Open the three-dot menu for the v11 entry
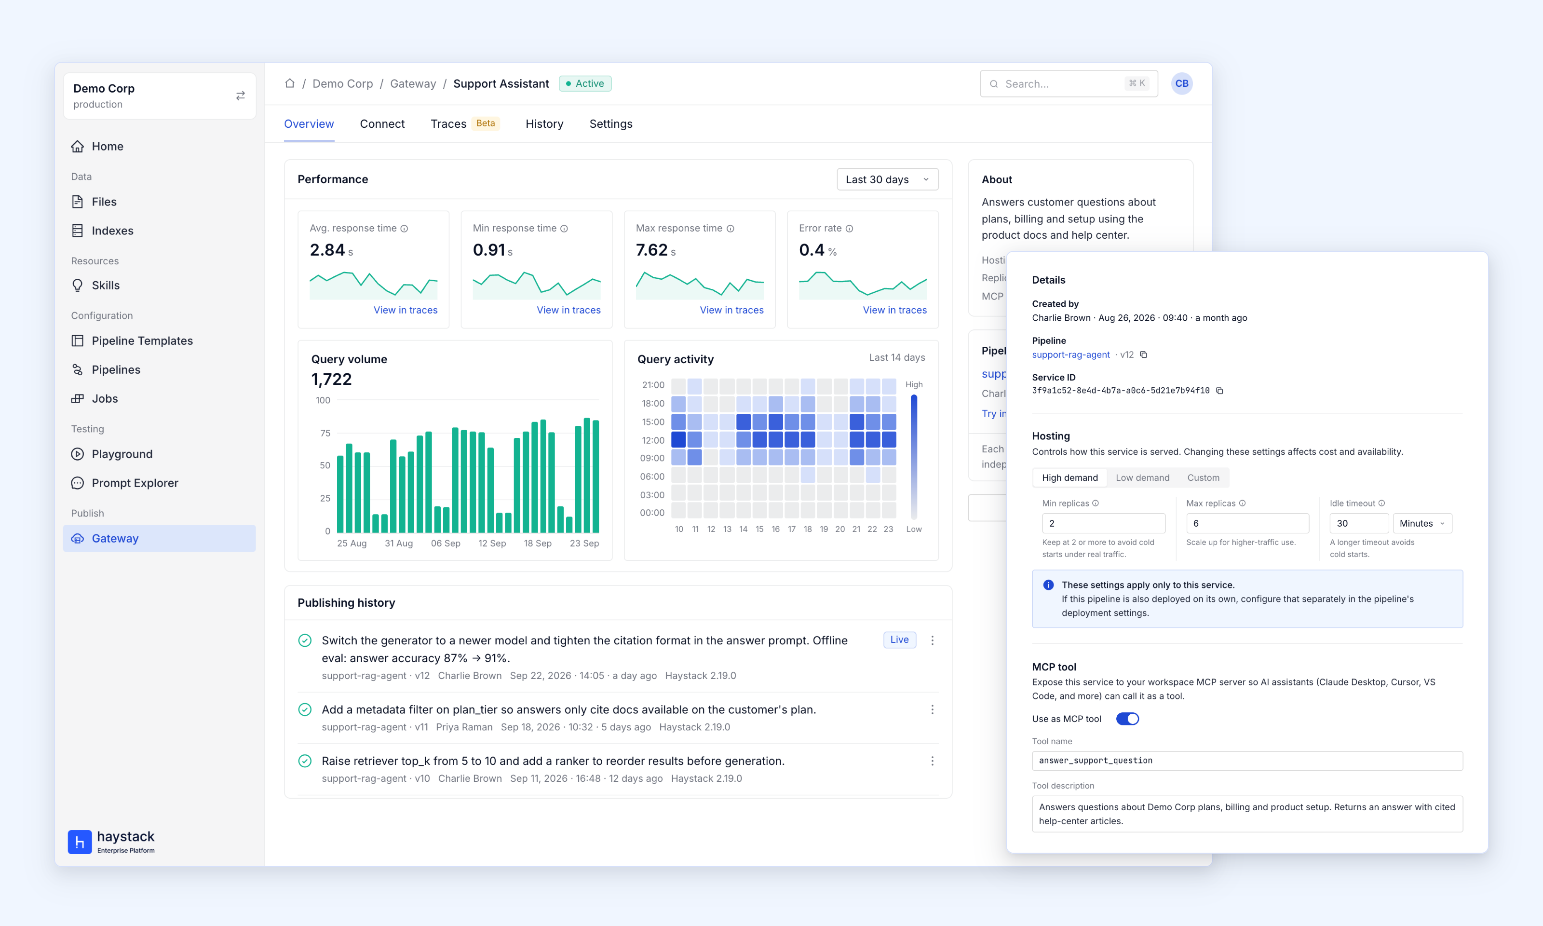1543x926 pixels. (932, 709)
